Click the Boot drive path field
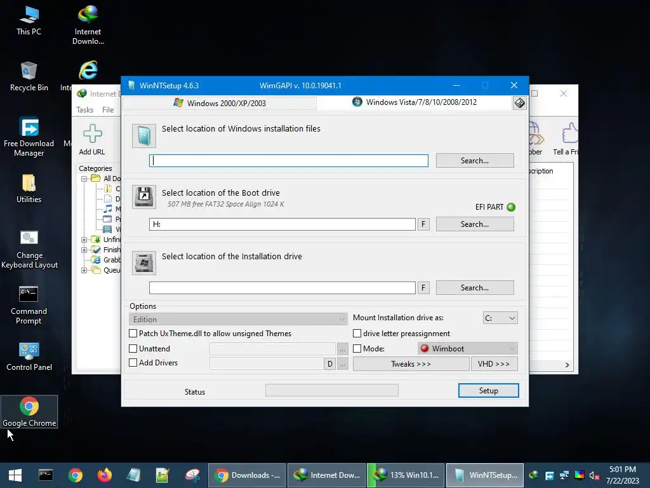The height and width of the screenshot is (488, 650). click(x=282, y=224)
